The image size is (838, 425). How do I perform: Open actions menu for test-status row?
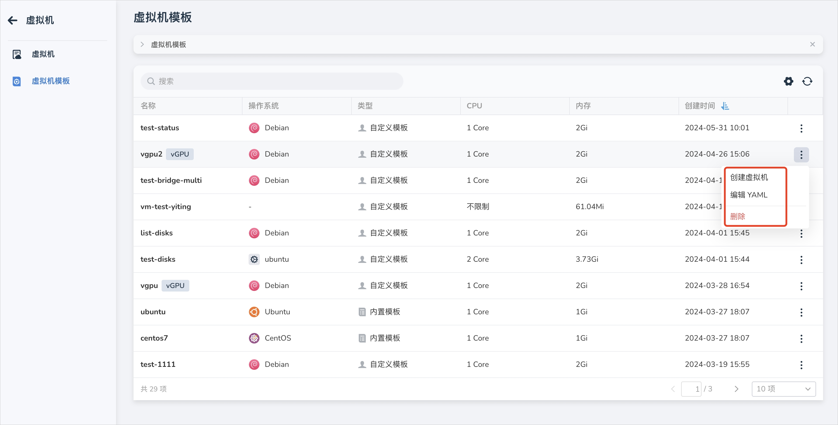801,128
